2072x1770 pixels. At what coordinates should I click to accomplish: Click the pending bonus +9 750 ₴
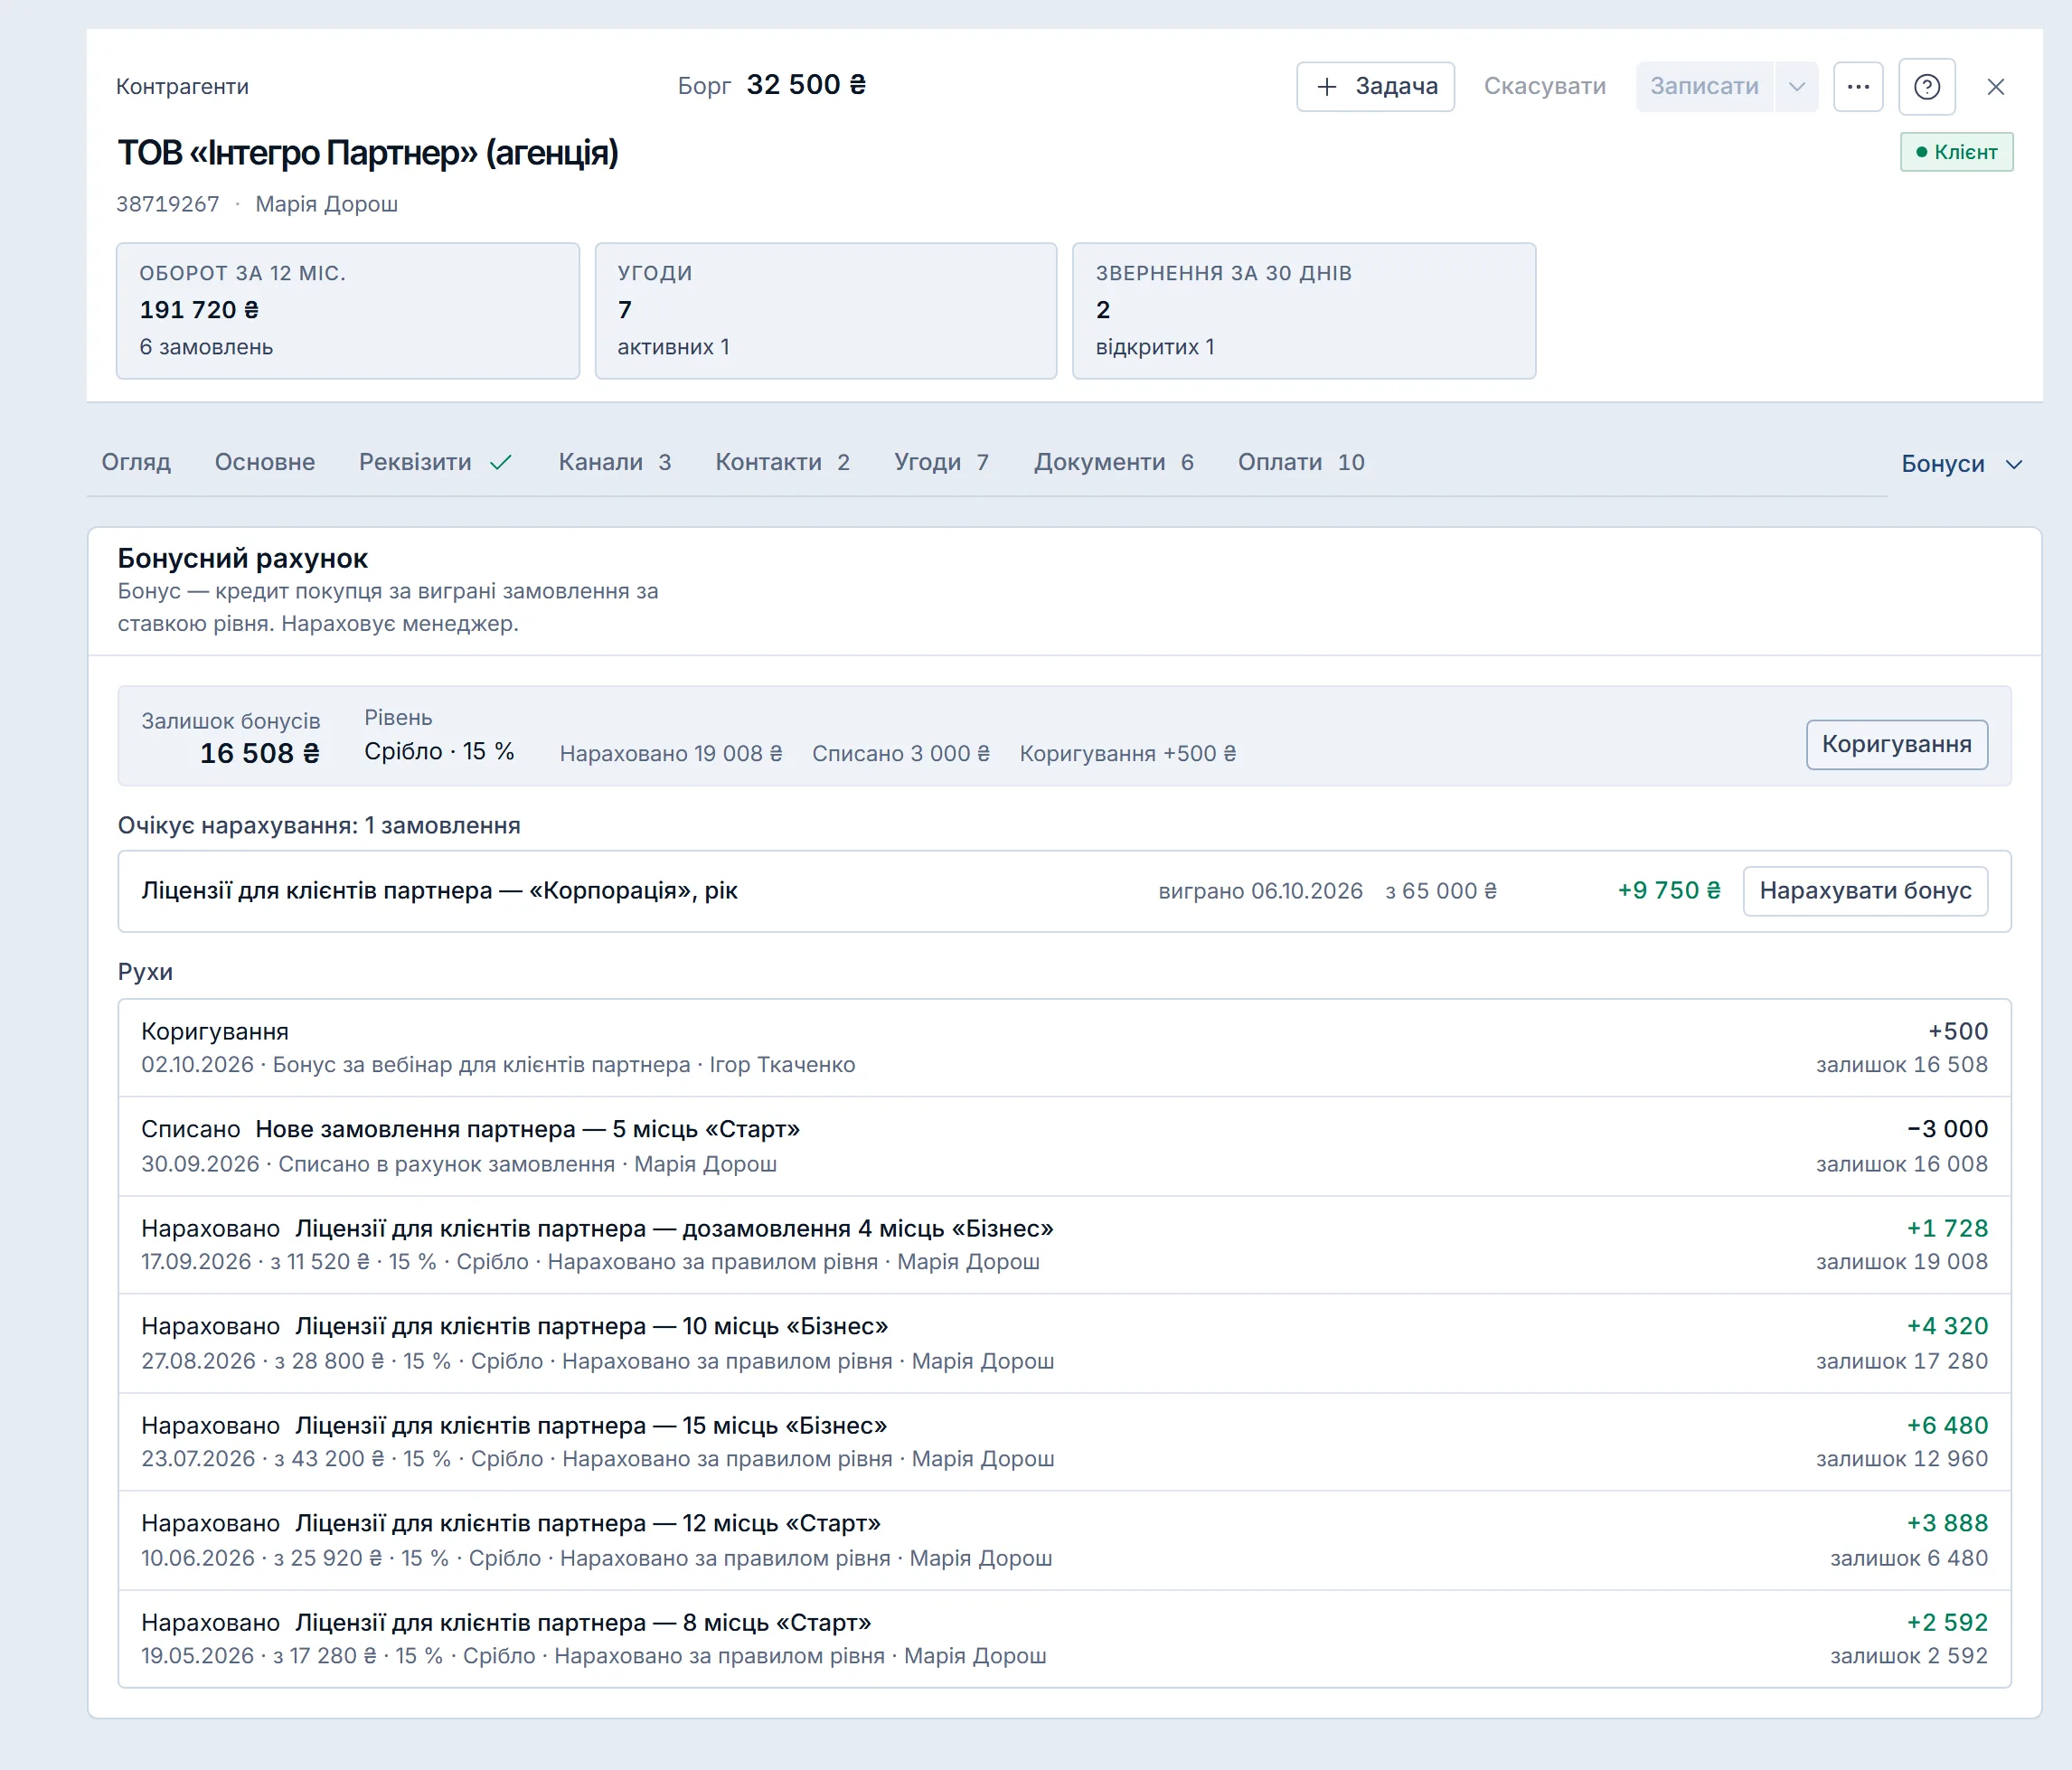(x=1669, y=891)
